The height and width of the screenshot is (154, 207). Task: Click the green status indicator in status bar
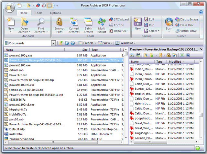198,148
